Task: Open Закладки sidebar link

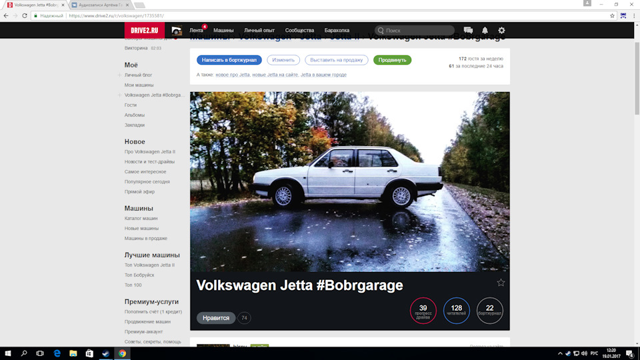Action: [x=135, y=125]
